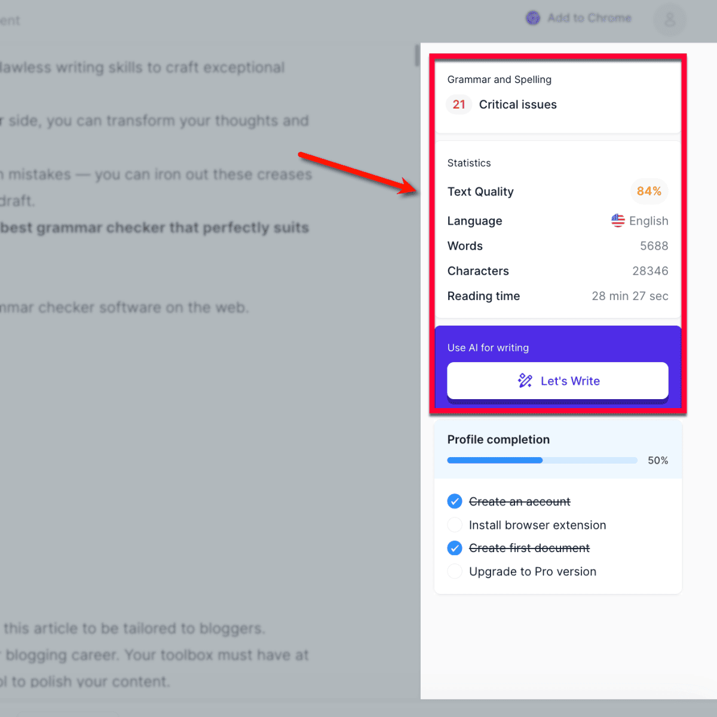The image size is (717, 717).
Task: Click the 21 critical issues badge
Action: tap(459, 105)
